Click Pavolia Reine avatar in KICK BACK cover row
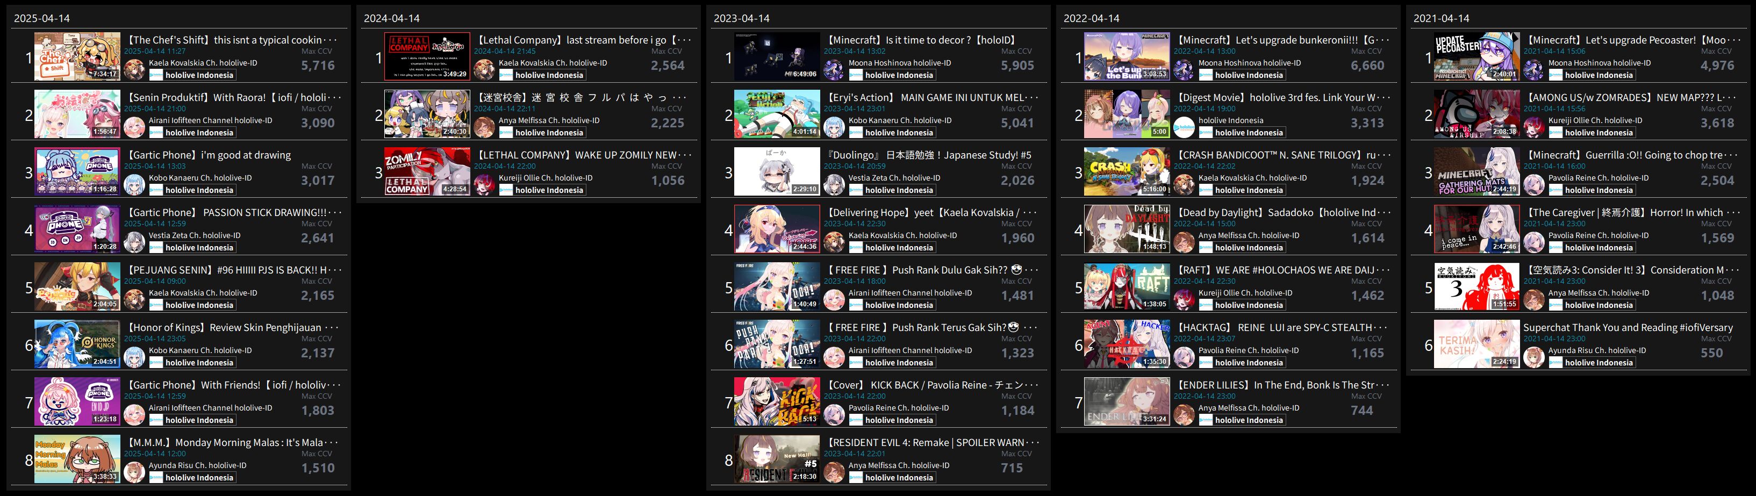 coord(834,414)
